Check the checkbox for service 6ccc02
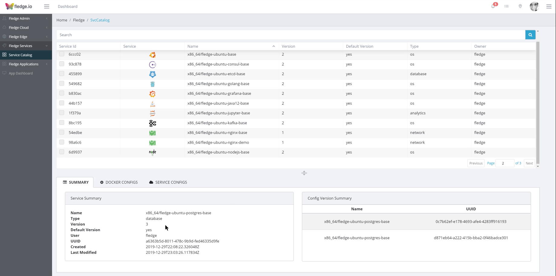 click(x=62, y=54)
